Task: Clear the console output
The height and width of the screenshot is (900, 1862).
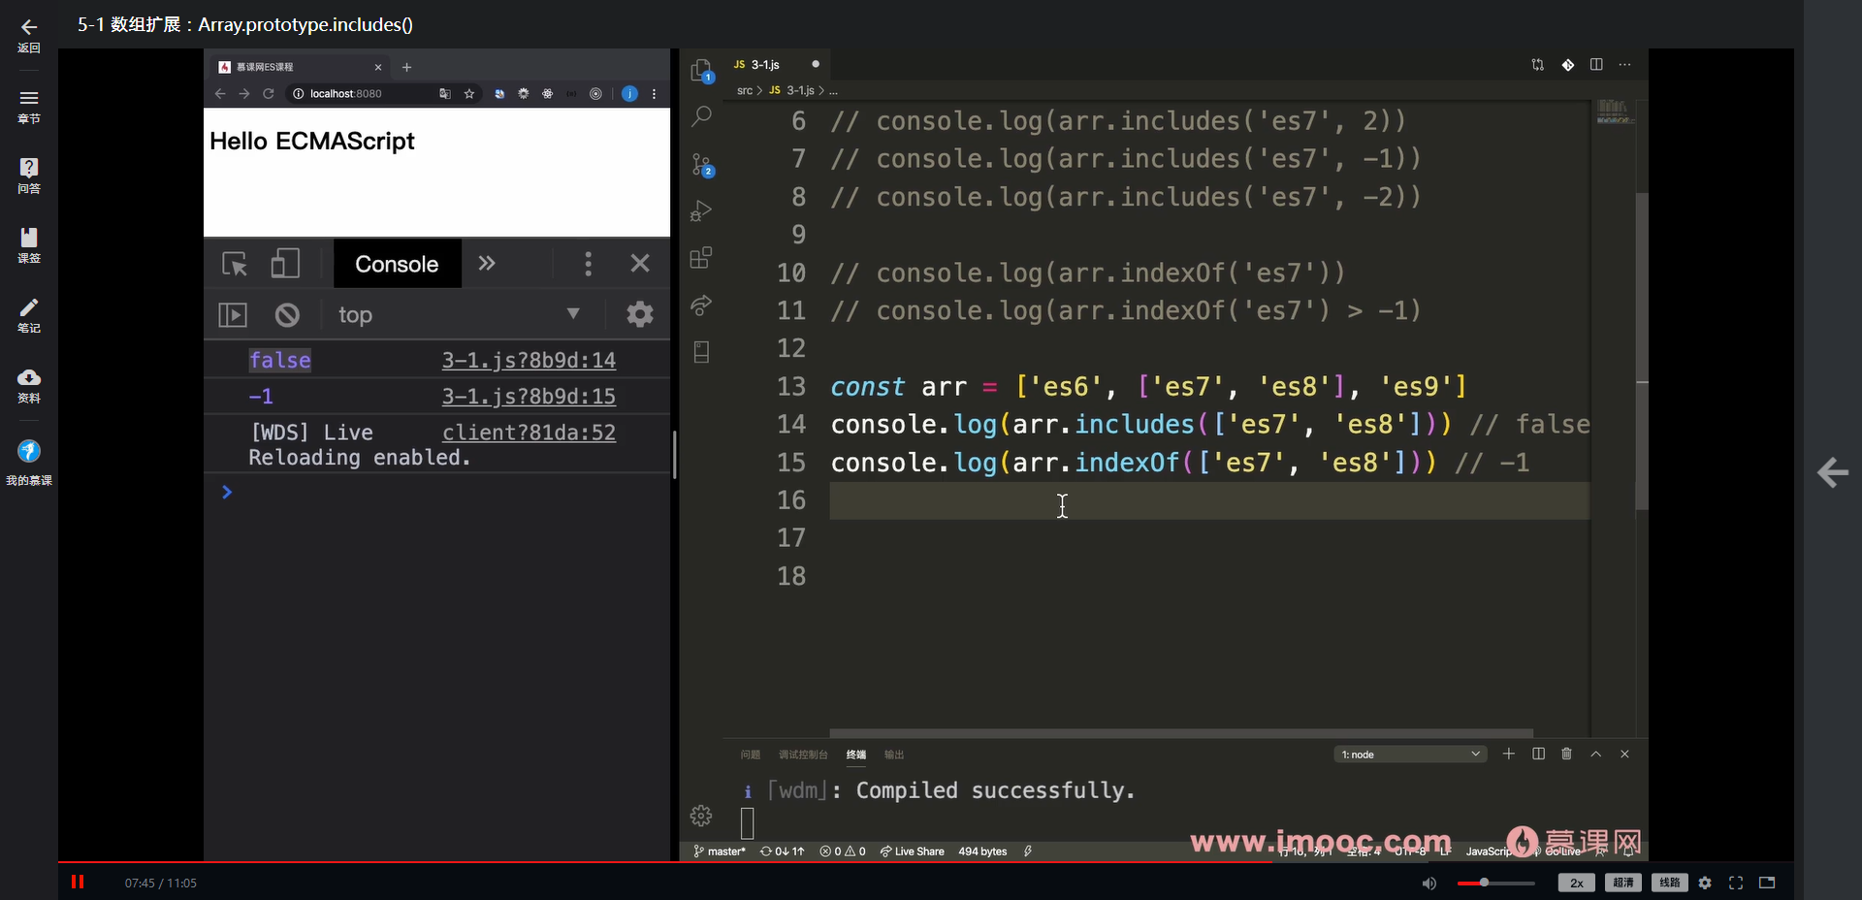Action: tap(287, 315)
